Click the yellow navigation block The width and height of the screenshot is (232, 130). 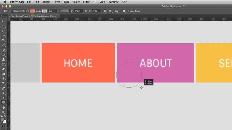pyautogui.click(x=214, y=63)
